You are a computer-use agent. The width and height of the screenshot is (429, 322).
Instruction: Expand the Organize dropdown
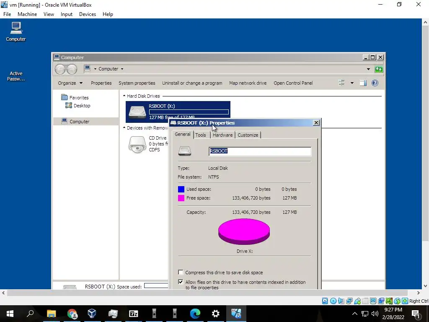click(x=70, y=83)
